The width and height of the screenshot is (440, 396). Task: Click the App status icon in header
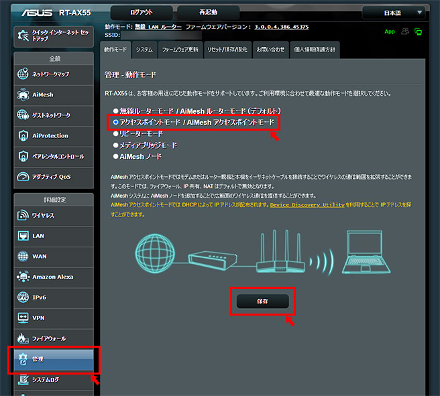390,31
